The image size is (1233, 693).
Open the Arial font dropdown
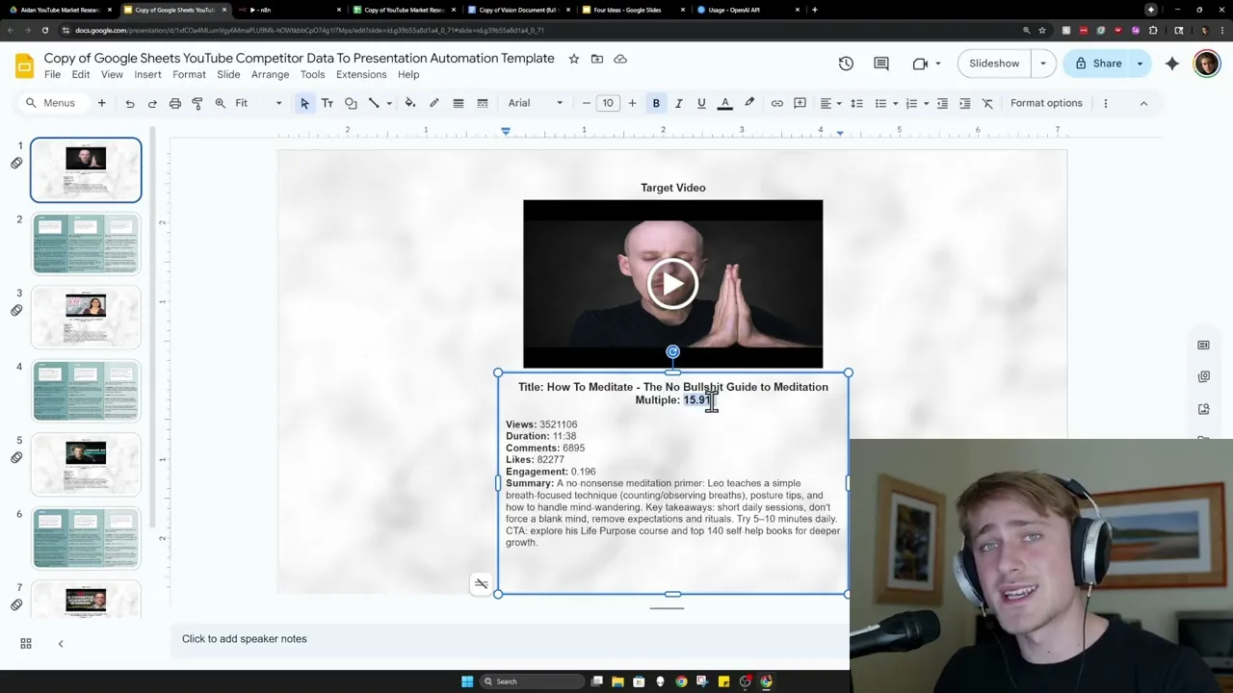(x=536, y=103)
